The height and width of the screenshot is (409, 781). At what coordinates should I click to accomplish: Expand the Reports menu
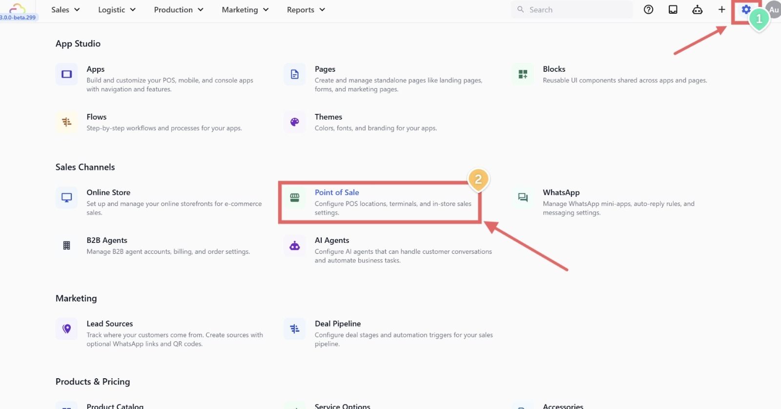[x=306, y=10]
